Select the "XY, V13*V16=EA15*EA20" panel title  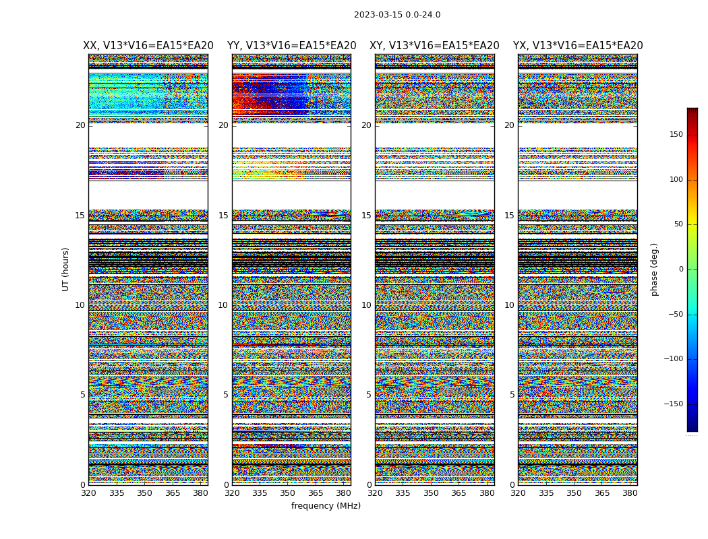coord(434,46)
